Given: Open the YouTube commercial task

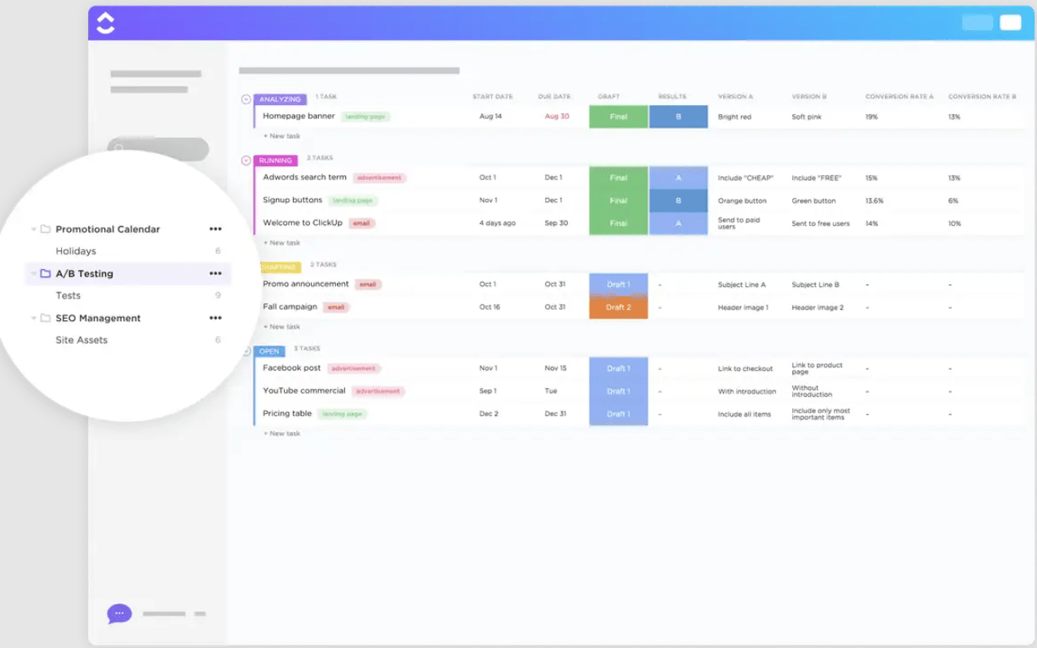Looking at the screenshot, I should [304, 390].
